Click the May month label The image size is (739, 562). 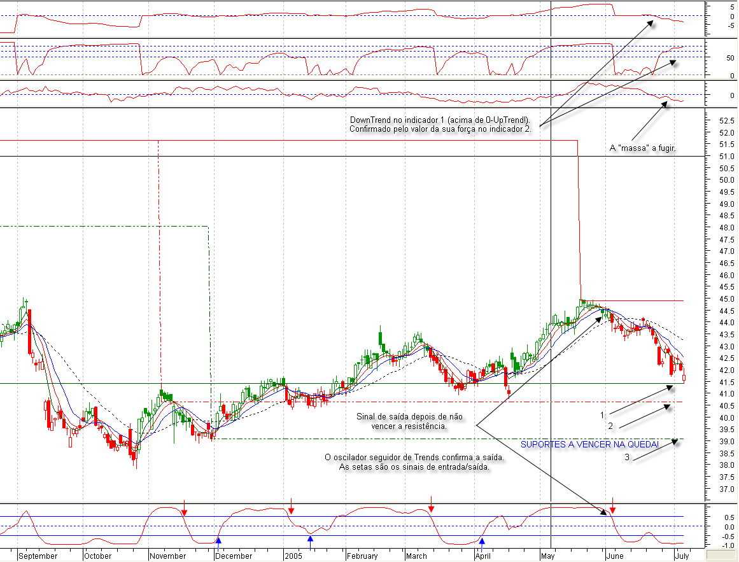pos(547,556)
